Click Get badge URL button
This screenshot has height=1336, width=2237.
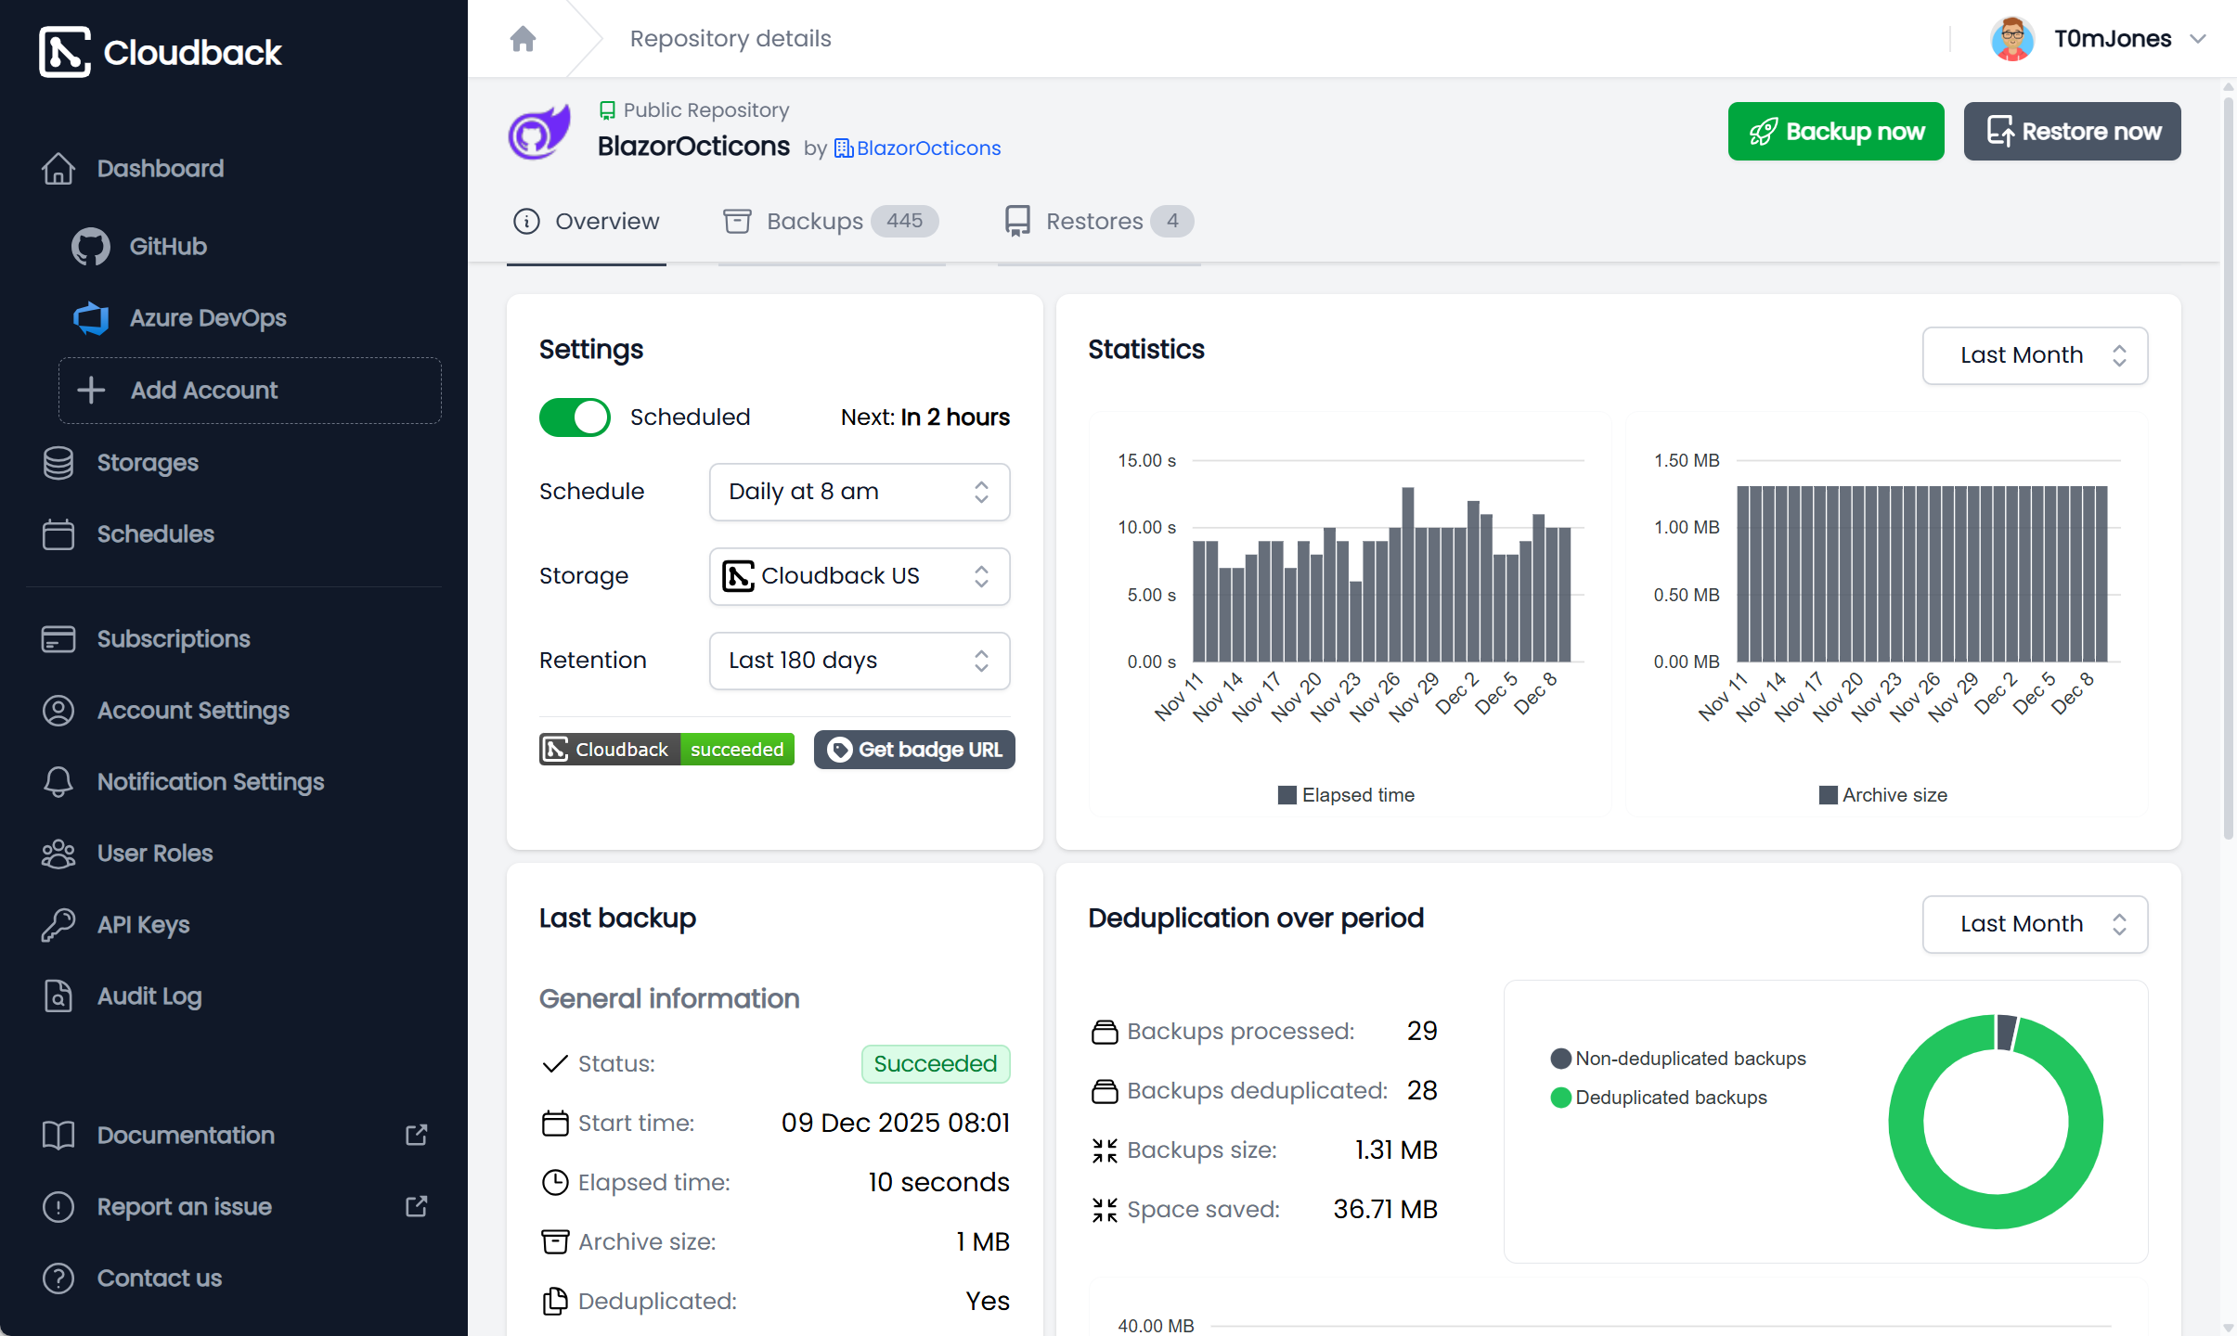click(914, 750)
